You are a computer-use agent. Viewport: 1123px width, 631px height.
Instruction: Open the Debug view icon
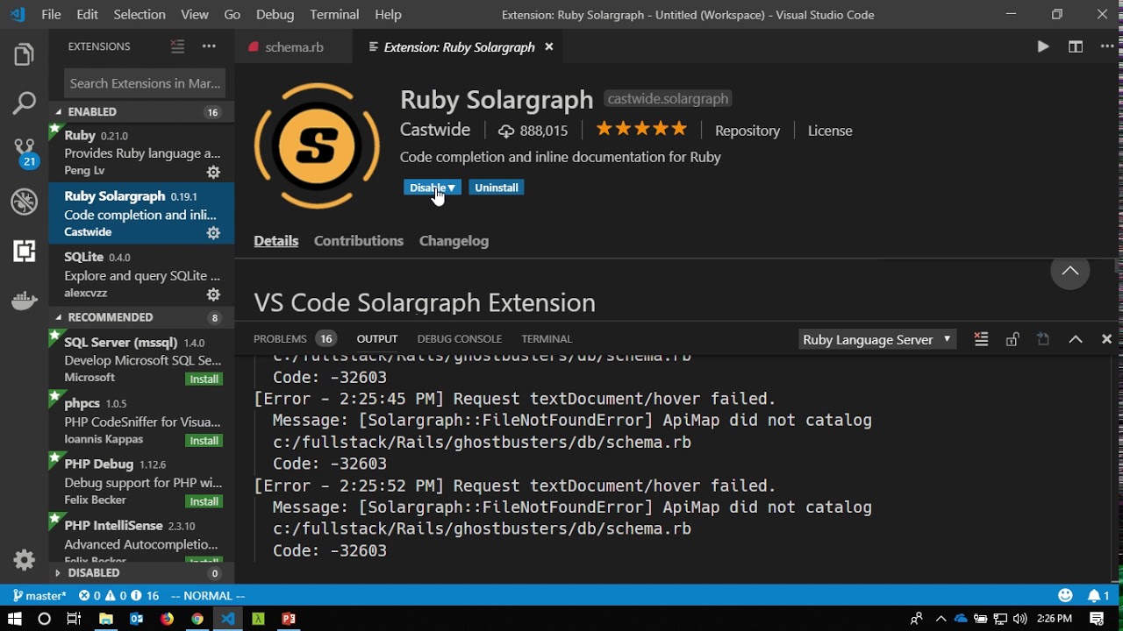click(x=24, y=202)
